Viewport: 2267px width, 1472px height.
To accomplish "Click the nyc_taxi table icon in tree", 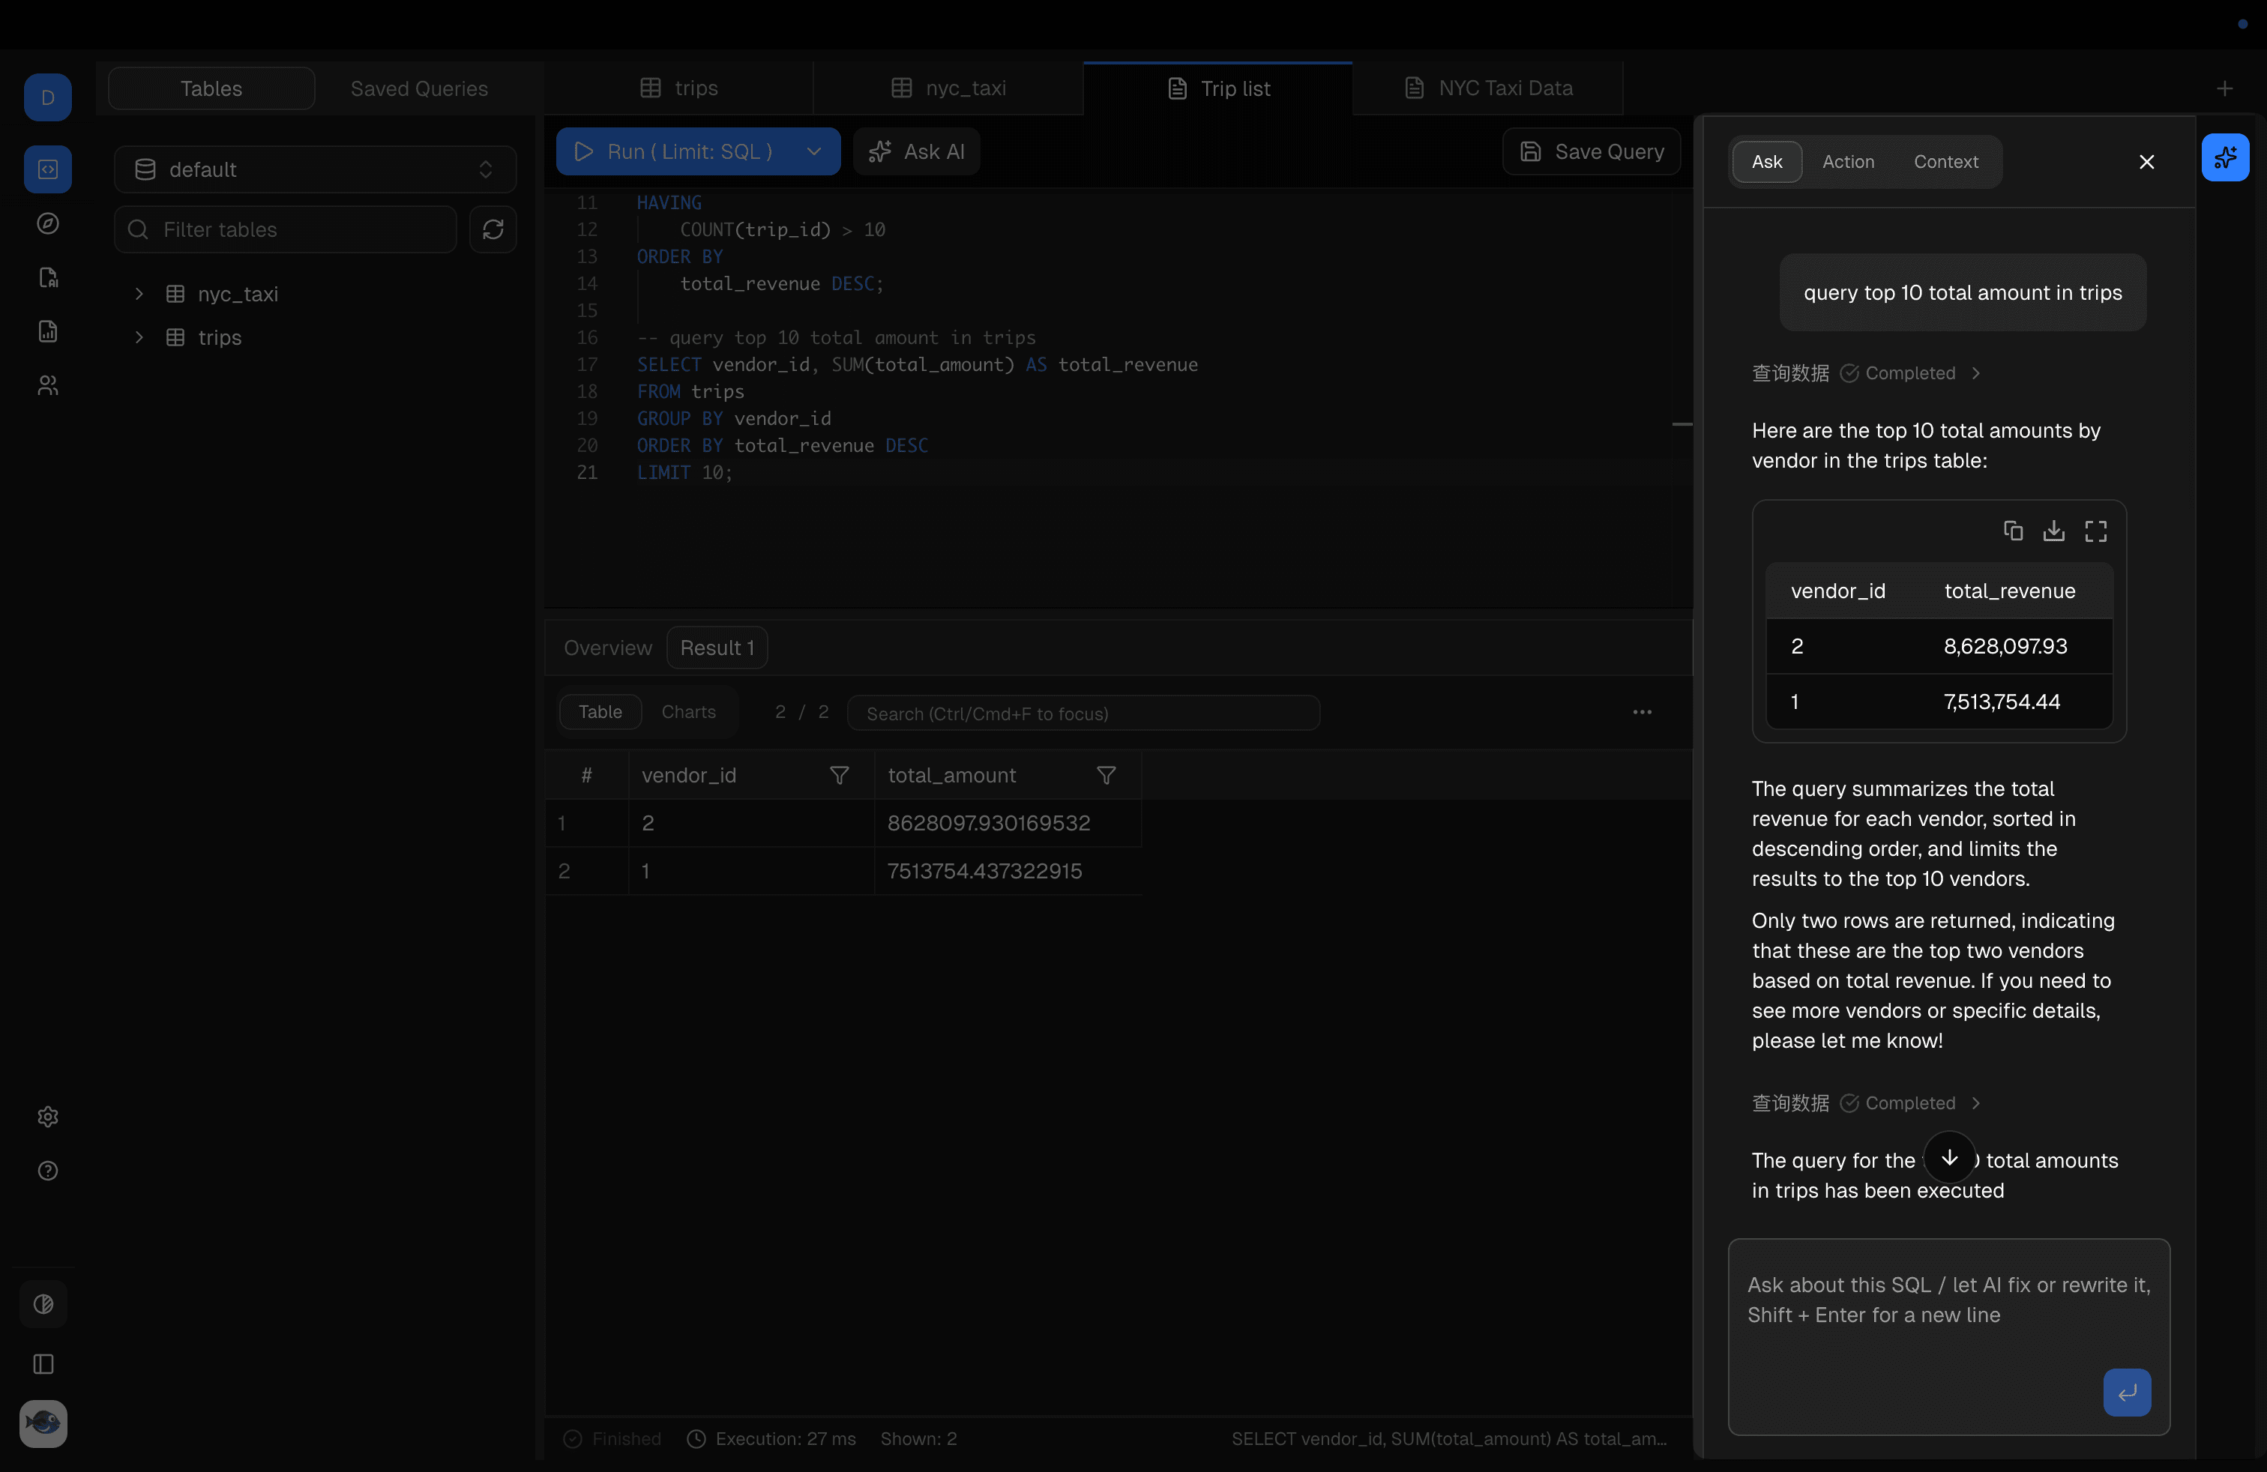I will [175, 295].
